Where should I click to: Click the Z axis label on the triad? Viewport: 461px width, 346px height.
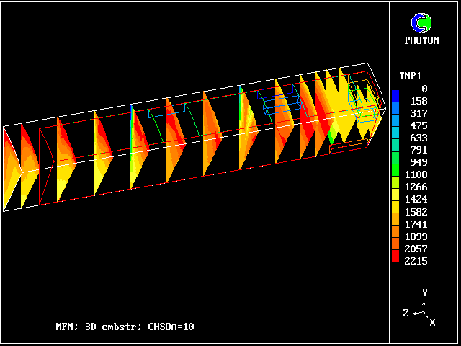click(x=406, y=312)
